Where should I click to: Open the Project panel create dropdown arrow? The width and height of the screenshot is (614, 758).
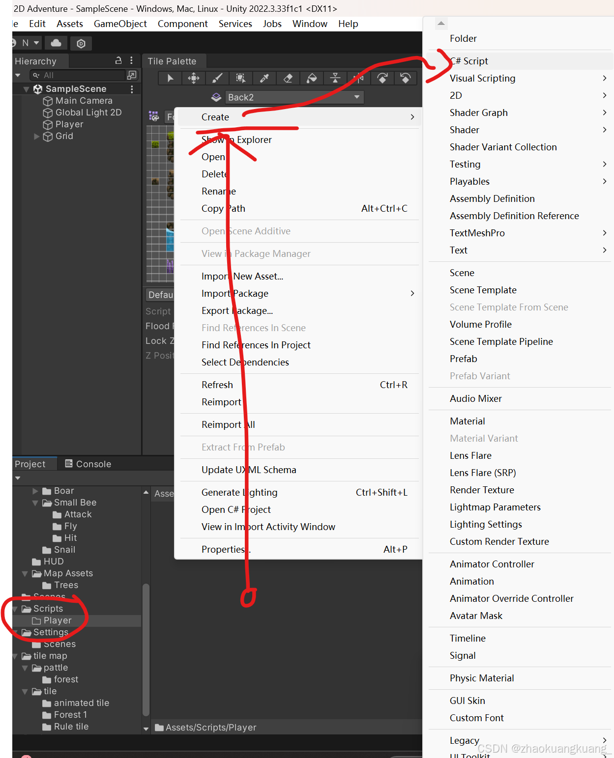[18, 478]
